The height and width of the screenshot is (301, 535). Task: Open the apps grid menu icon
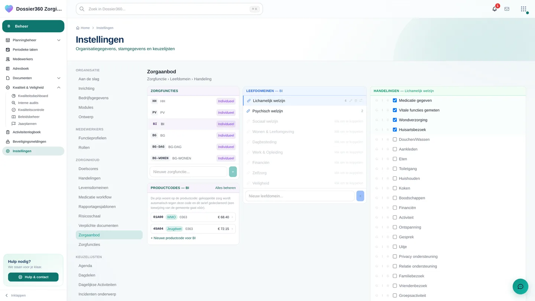pos(523,9)
